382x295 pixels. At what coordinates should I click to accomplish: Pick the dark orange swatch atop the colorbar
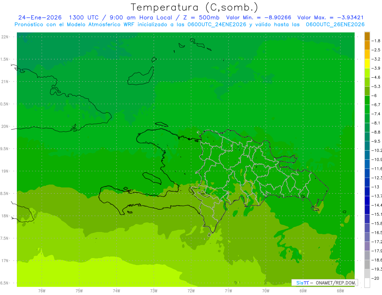367,36
